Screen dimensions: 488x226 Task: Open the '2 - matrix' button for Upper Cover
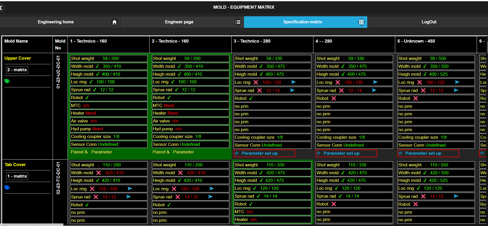(x=17, y=70)
